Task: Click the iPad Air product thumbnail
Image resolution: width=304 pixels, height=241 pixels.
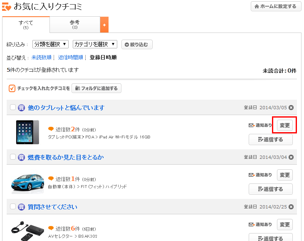Action: click(27, 132)
